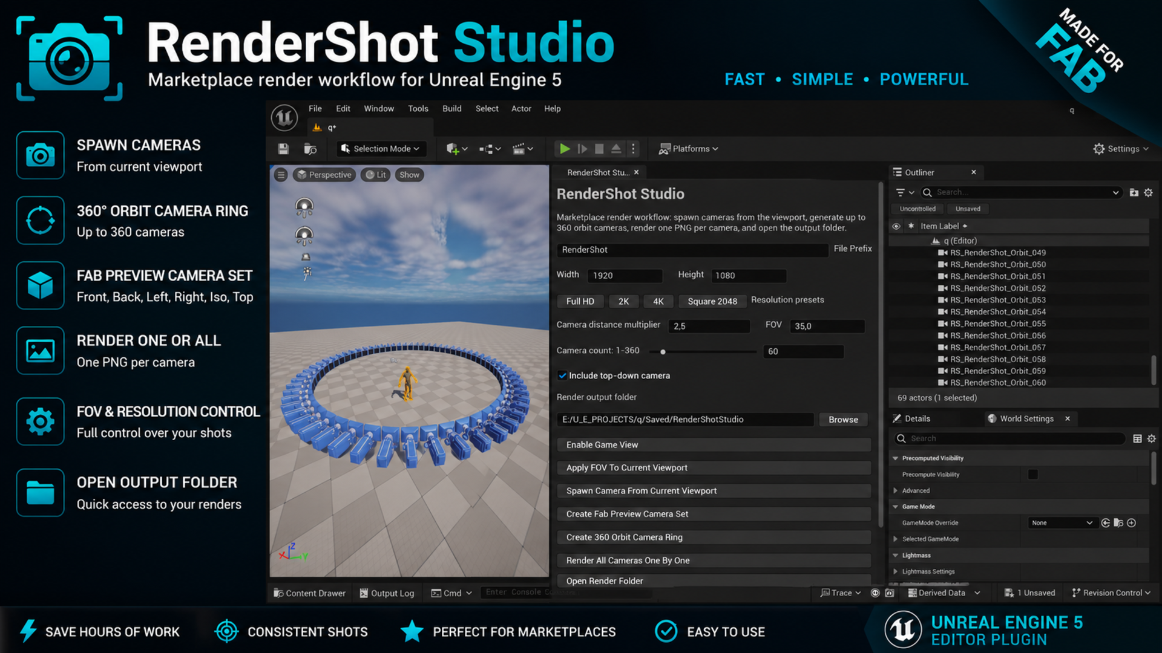
Task: Click the Unreal Engine logo in menu bar
Action: (x=284, y=117)
